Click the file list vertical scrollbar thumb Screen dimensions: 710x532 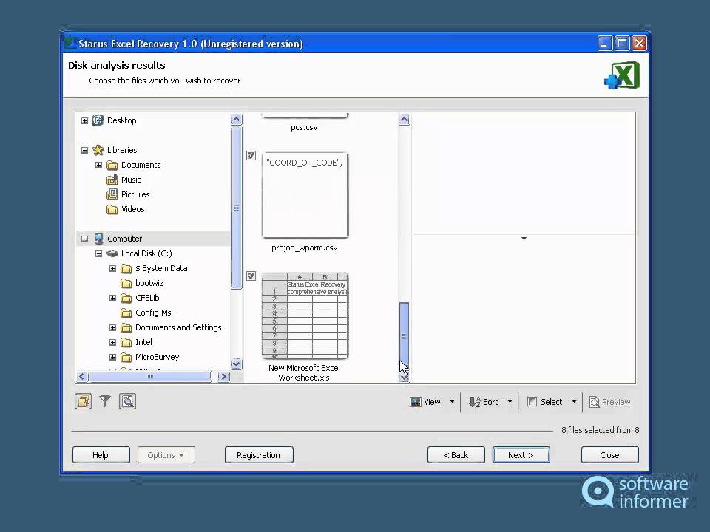point(405,336)
